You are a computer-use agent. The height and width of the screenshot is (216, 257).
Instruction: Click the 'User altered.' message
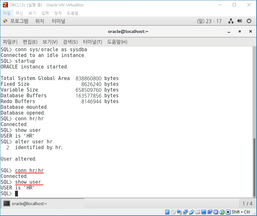pyautogui.click(x=19, y=159)
